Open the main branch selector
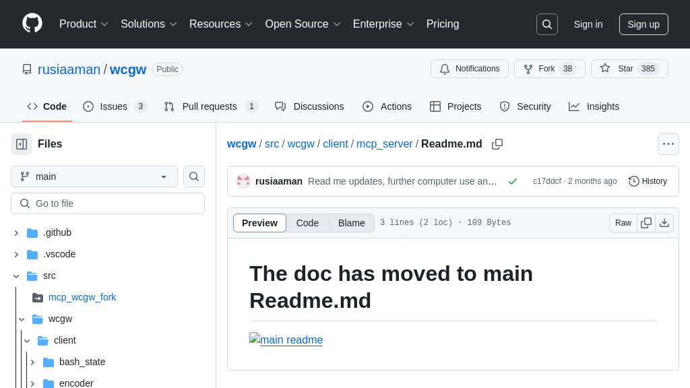This screenshot has height=388, width=690. [94, 176]
